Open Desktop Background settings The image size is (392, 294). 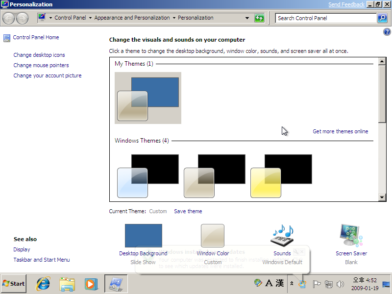[x=143, y=236]
